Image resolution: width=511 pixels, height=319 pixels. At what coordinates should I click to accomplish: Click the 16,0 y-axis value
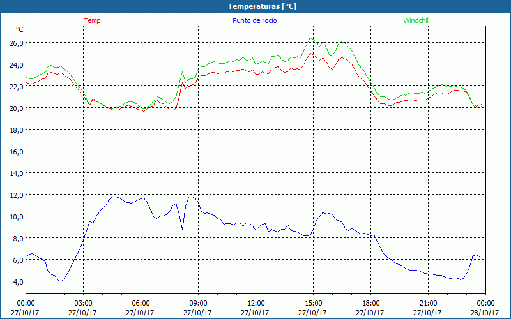(17, 151)
